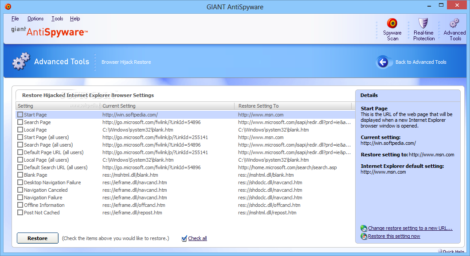Click Back to Advanced Tools link
The height and width of the screenshot is (256, 470).
421,62
